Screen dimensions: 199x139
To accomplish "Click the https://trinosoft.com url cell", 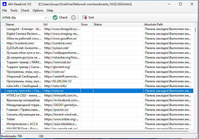I will tap(62, 95).
